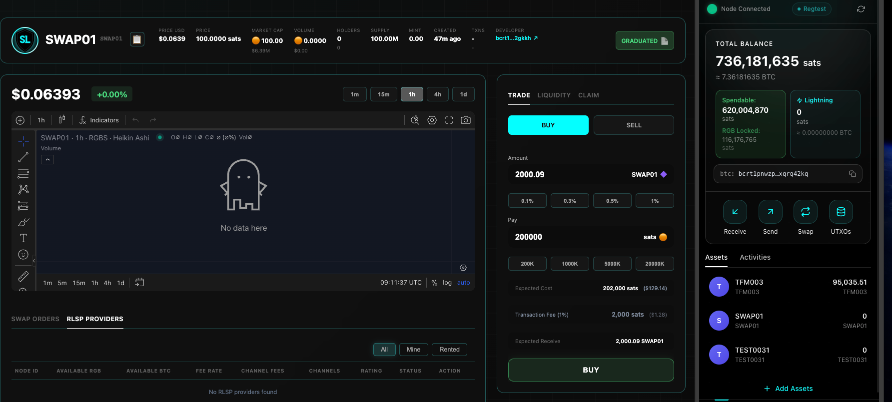Select the pattern drawing tool

[x=23, y=189]
